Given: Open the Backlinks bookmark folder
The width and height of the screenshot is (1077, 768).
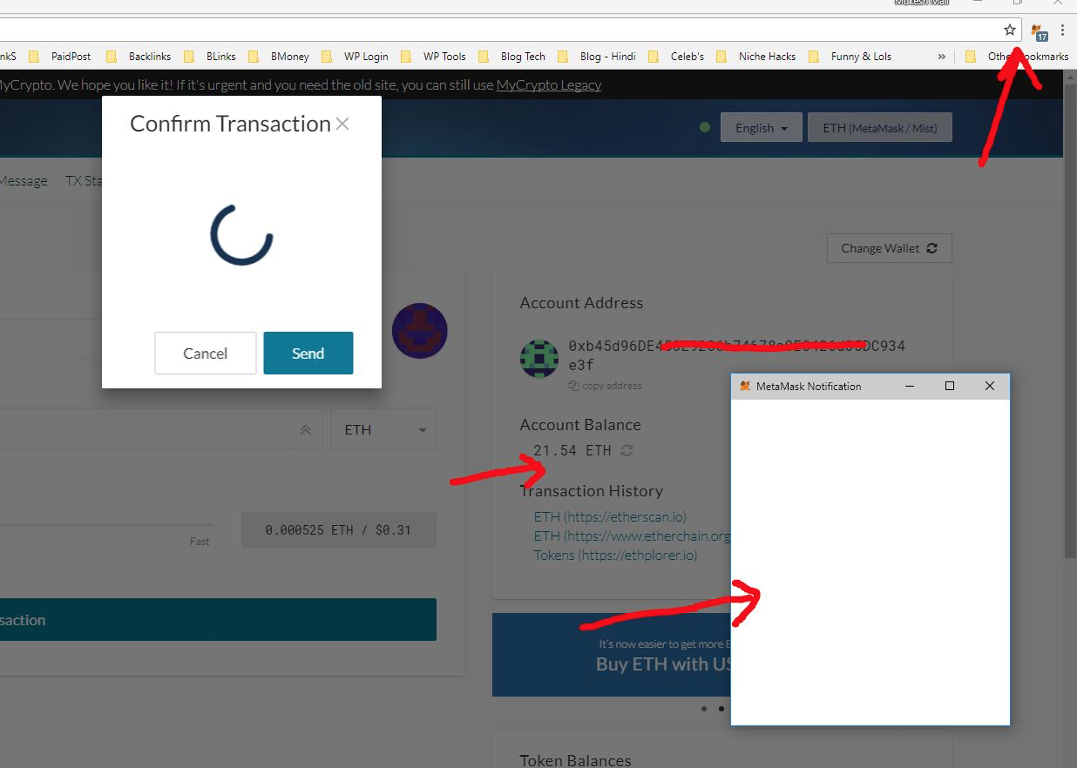Looking at the screenshot, I should (x=139, y=57).
